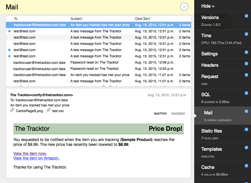The height and width of the screenshot is (183, 251).
Task: Disable the SQL panel checkbox
Action: tap(246, 93)
